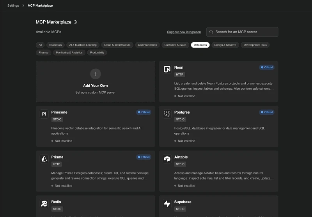The image size is (312, 217).
Task: Click the plus icon in Add Your Own
Action: coord(96,74)
